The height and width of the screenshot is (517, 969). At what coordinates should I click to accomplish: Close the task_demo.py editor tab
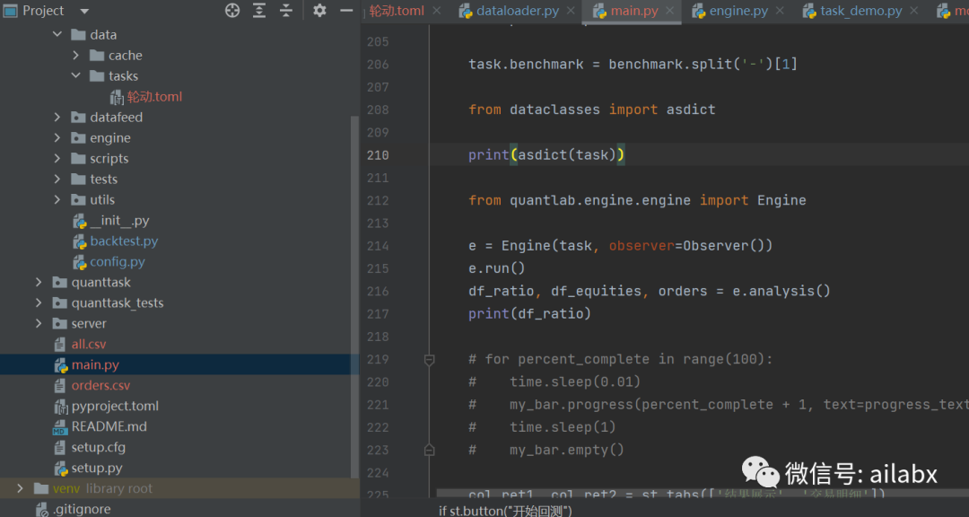(914, 11)
